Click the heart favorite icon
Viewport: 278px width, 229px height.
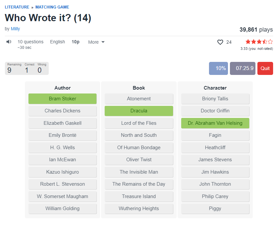pos(220,42)
